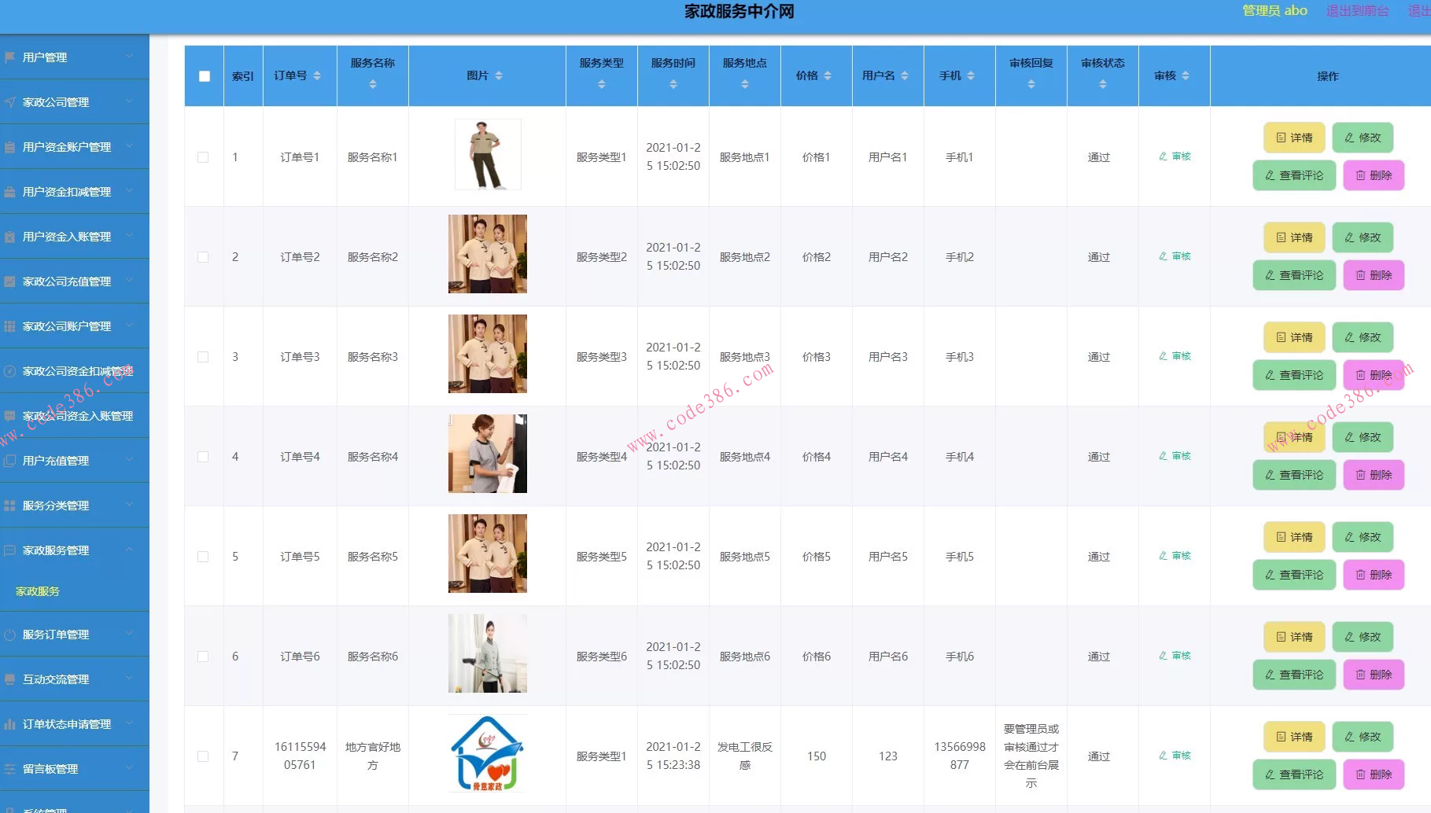Tick the checkbox for row 订单号3
1431x813 pixels.
[x=203, y=357]
